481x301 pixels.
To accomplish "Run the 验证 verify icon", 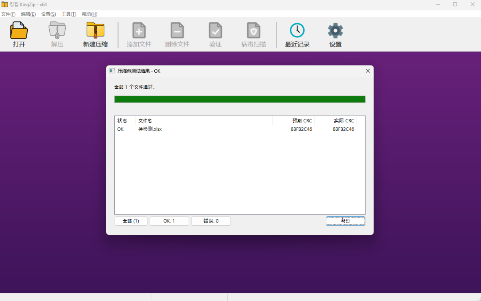I will (x=215, y=31).
